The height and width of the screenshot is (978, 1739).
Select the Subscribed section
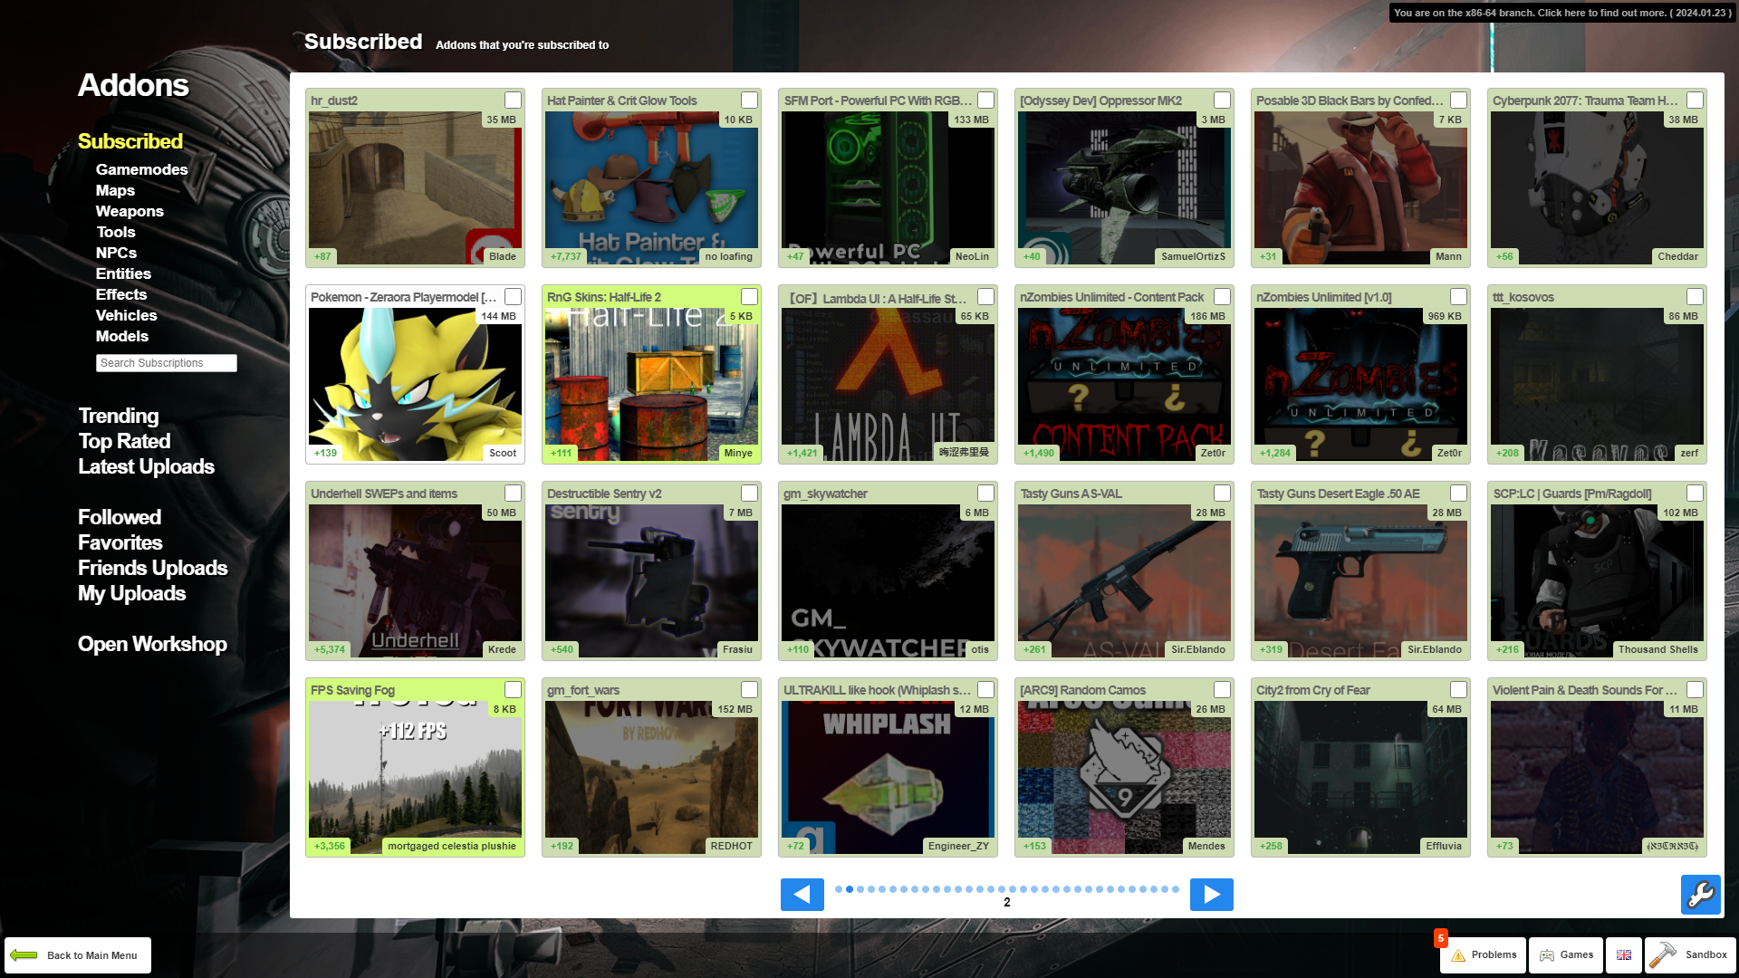click(x=130, y=141)
